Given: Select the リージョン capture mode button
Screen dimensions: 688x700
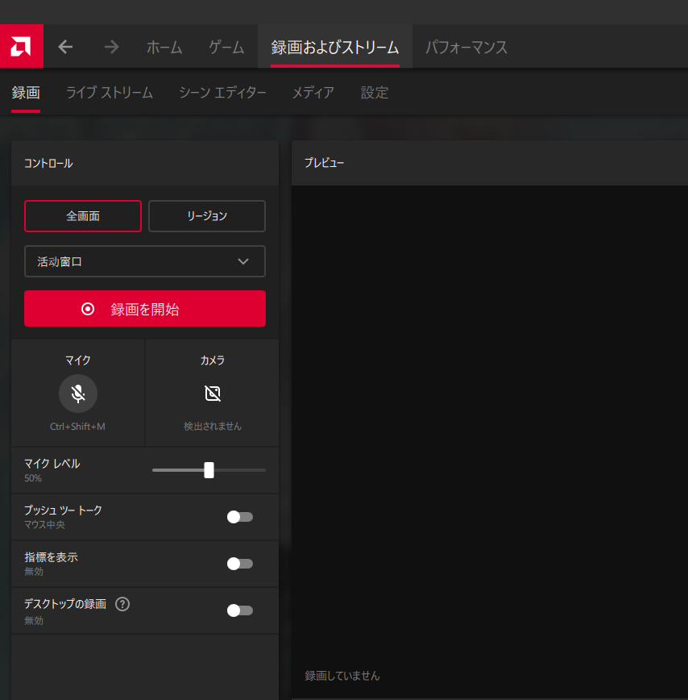Looking at the screenshot, I should point(207,216).
